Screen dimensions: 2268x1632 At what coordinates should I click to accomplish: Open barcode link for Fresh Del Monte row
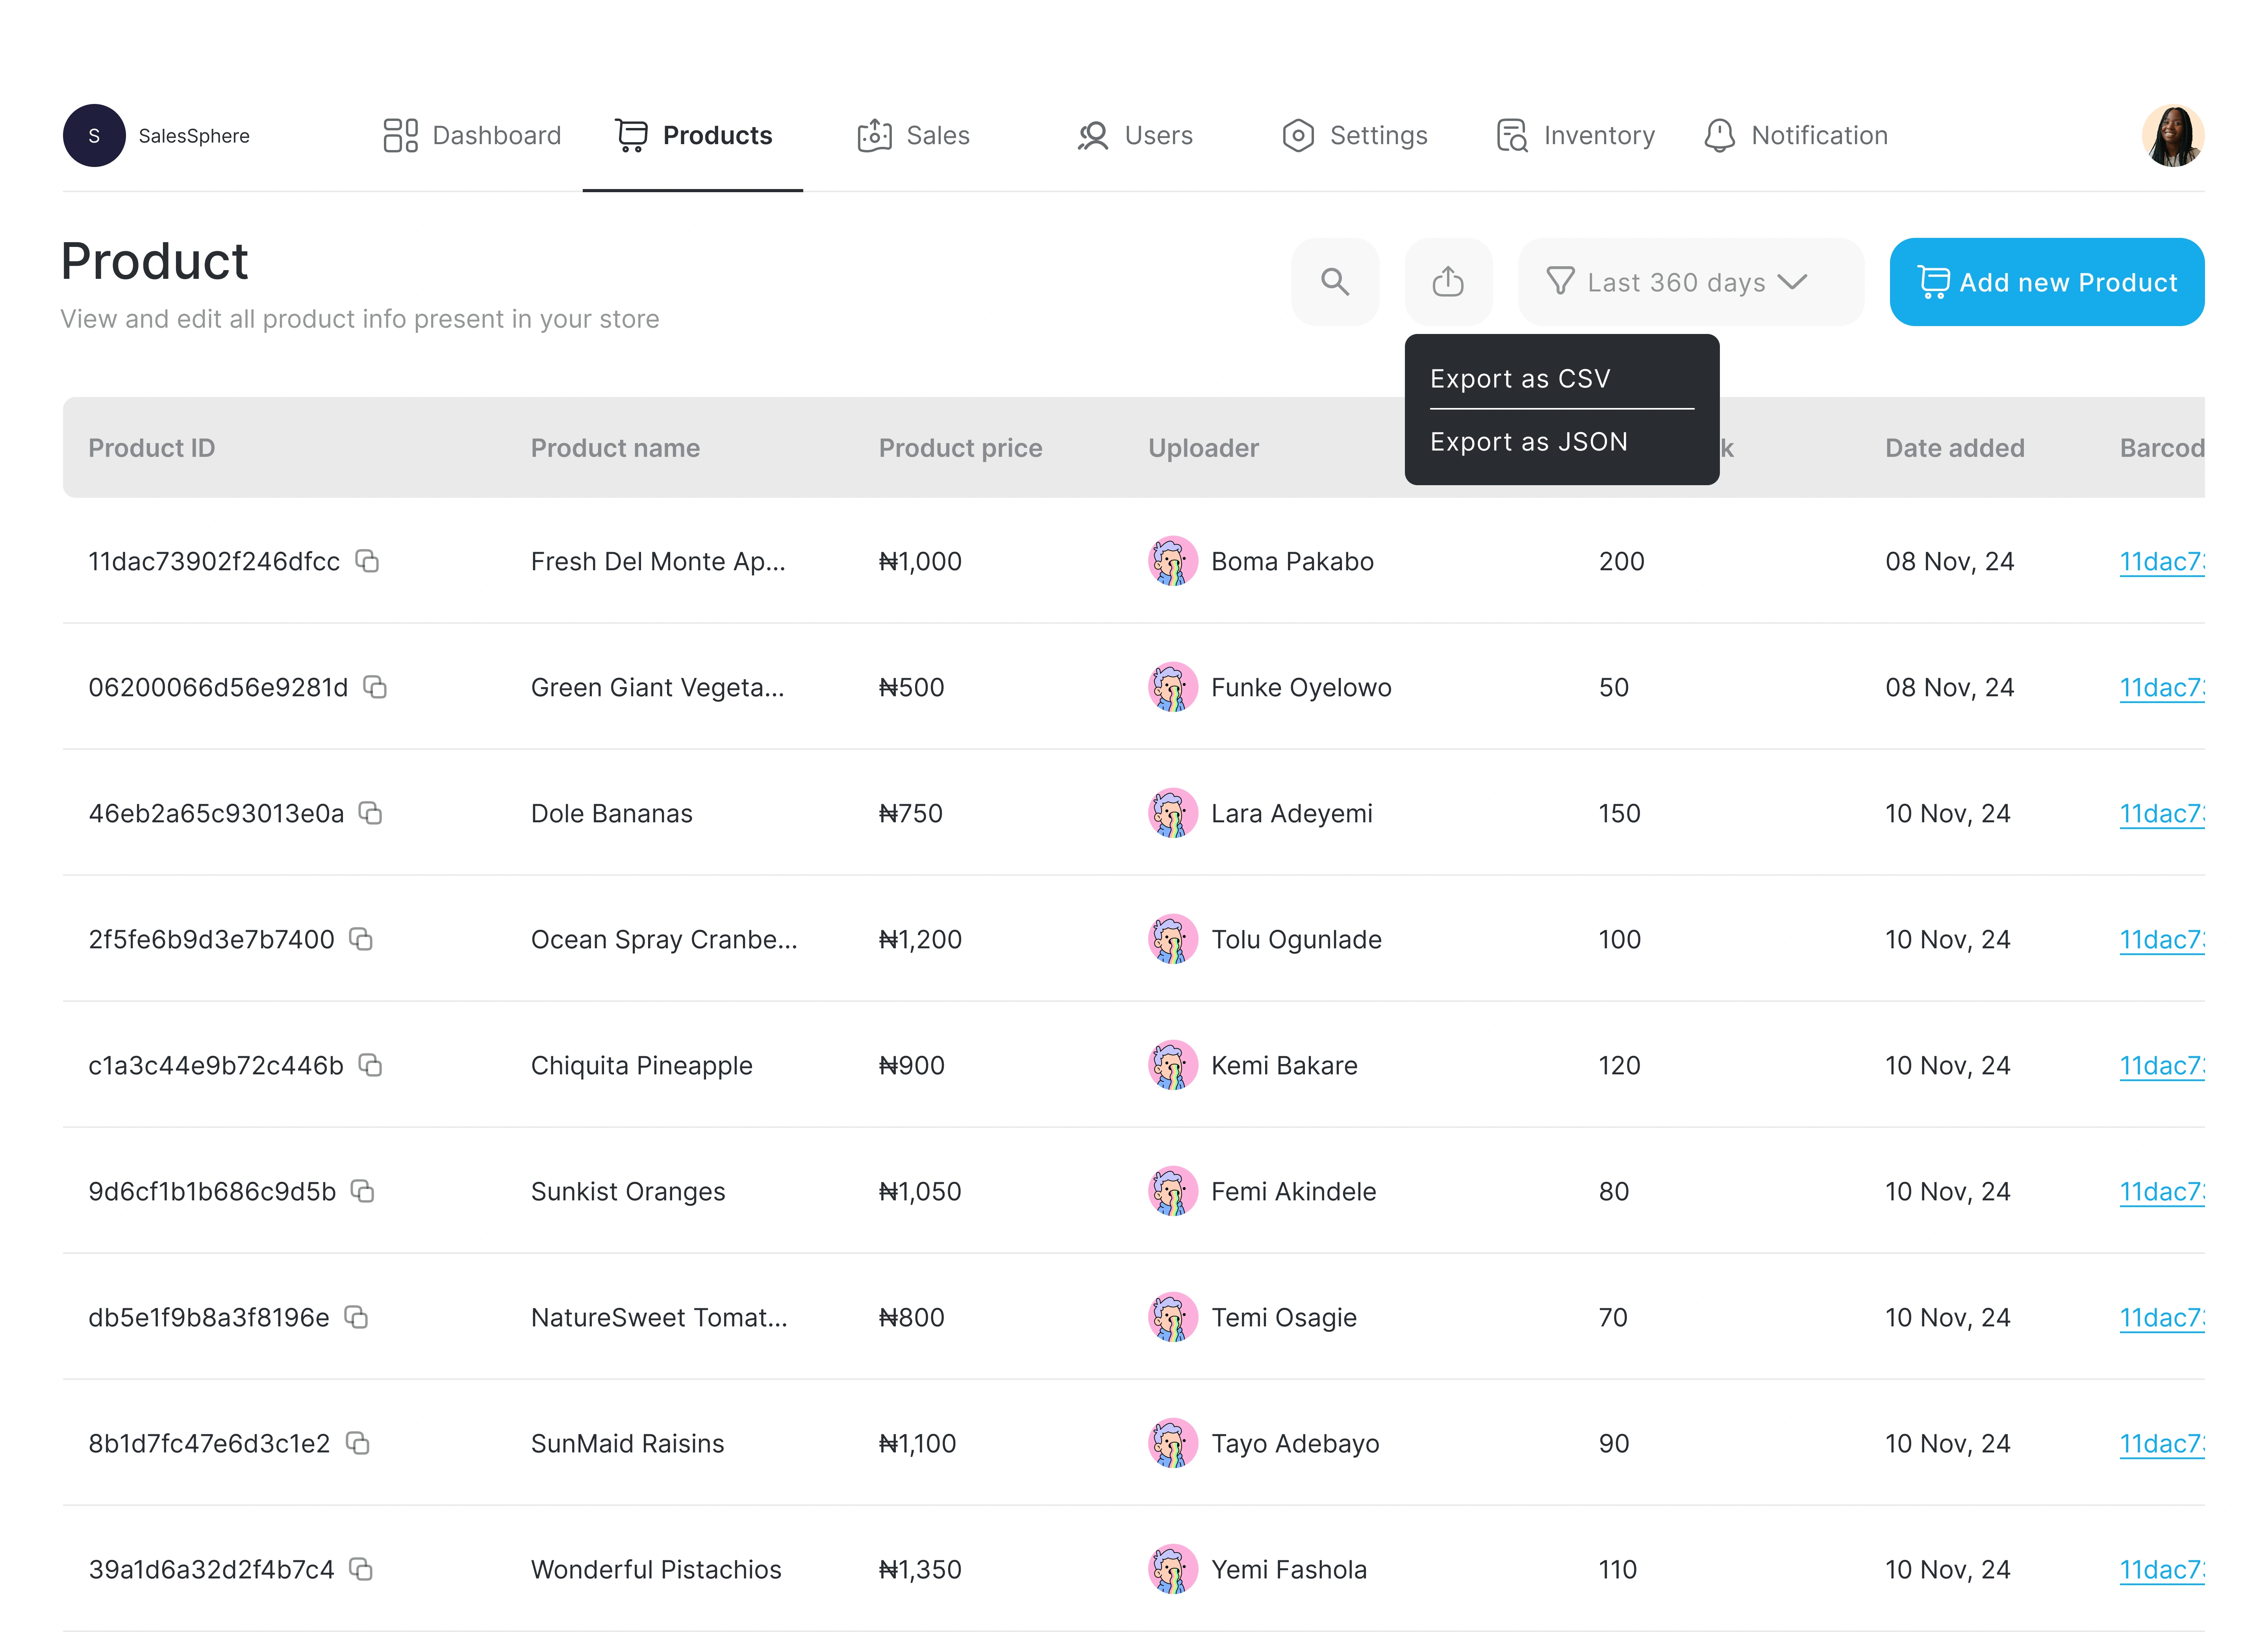pyautogui.click(x=2160, y=561)
